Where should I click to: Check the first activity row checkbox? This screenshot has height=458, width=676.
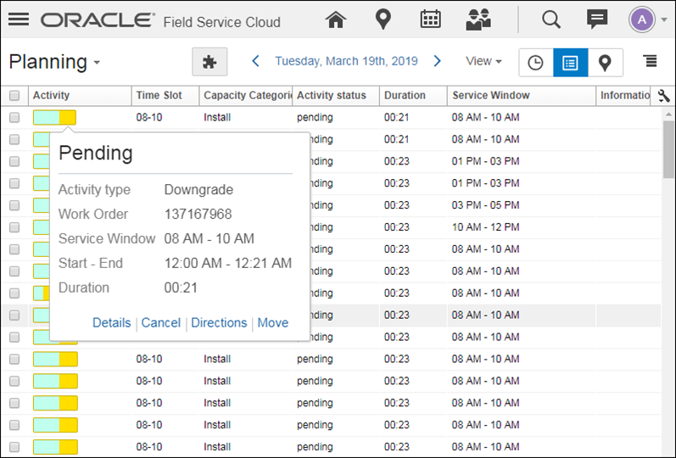14,118
